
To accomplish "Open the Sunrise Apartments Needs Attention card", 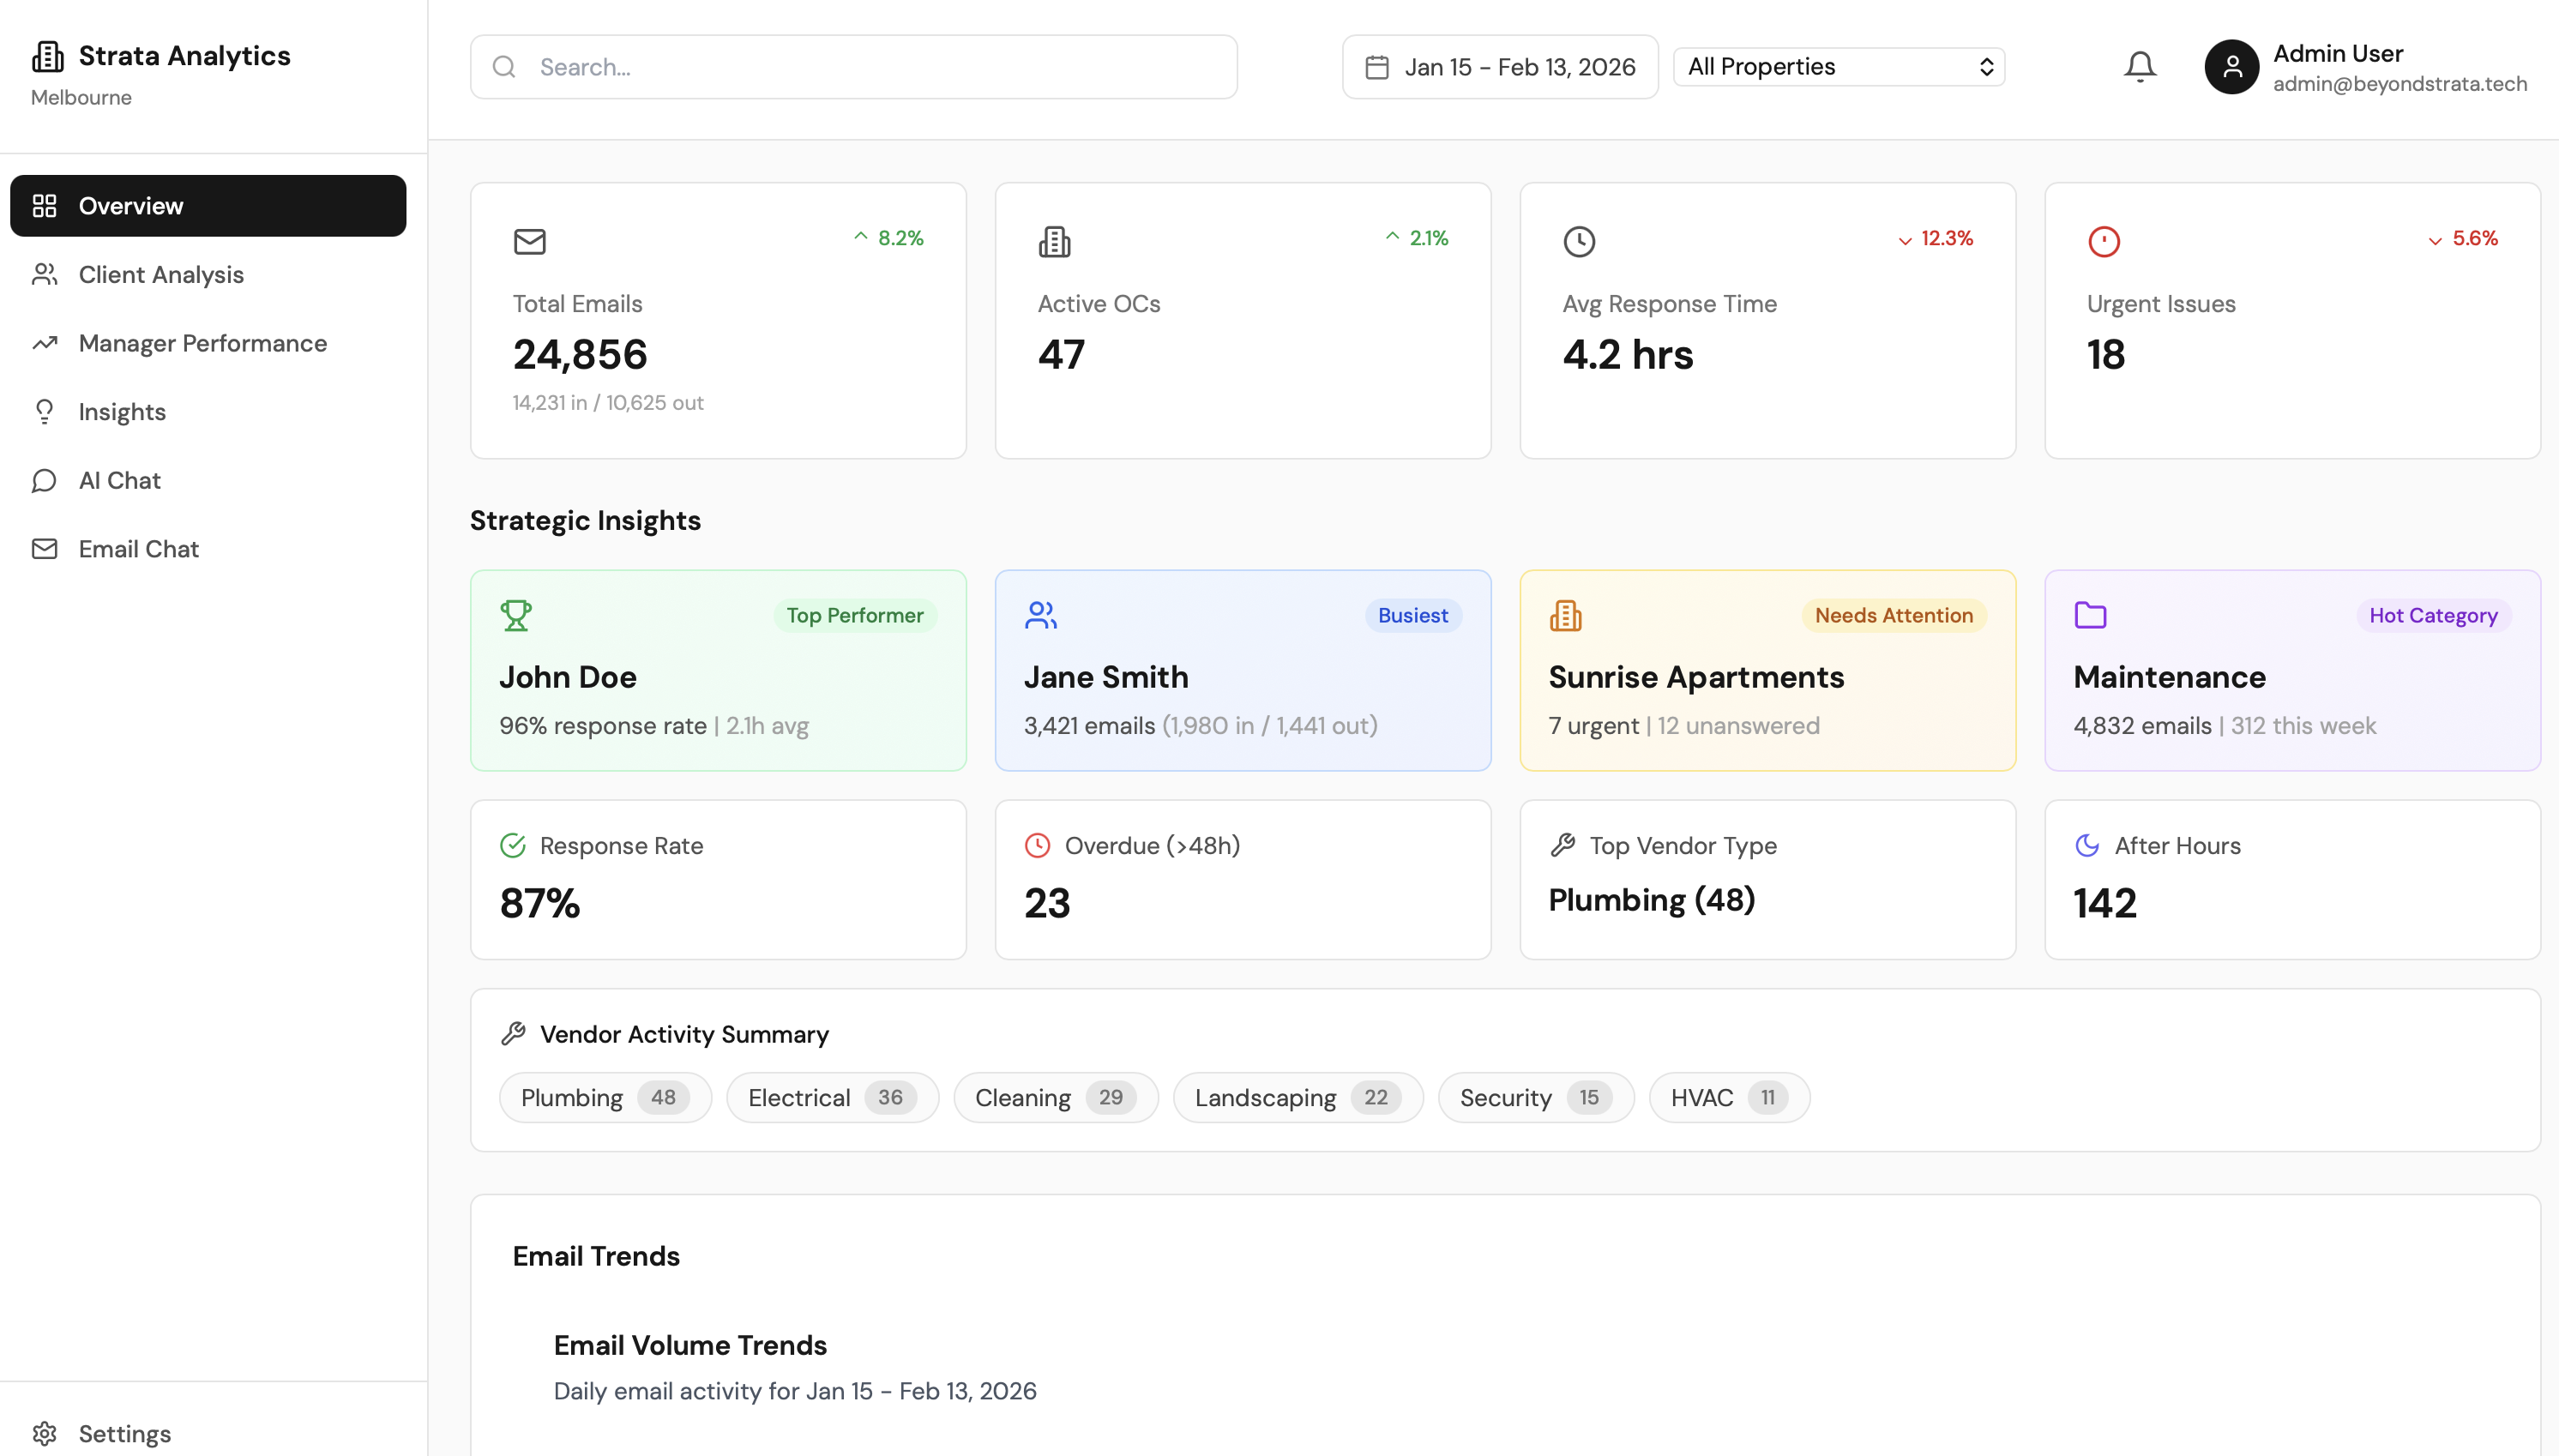I will tap(1766, 671).
